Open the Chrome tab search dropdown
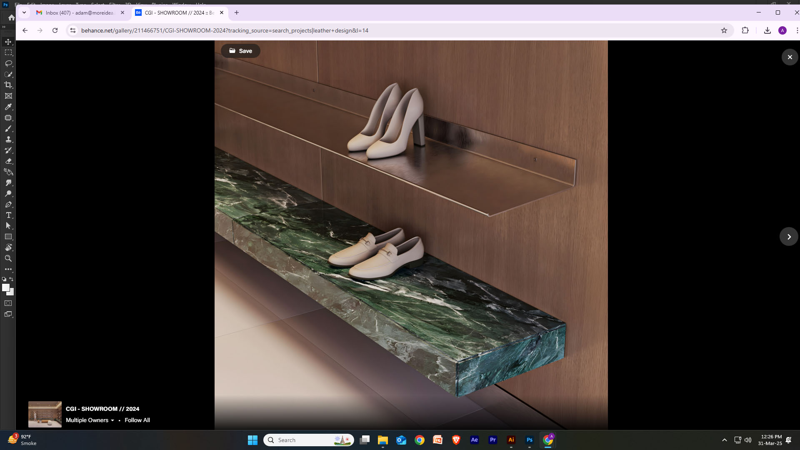The image size is (800, 450). coord(24,12)
